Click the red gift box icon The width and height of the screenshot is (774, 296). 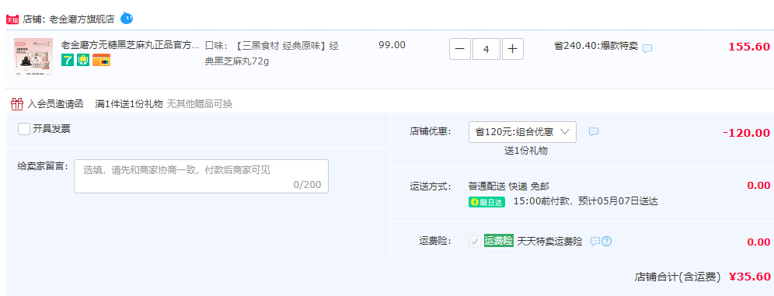(17, 103)
